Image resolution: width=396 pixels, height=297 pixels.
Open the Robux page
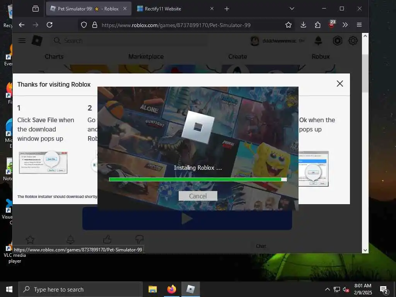321,56
